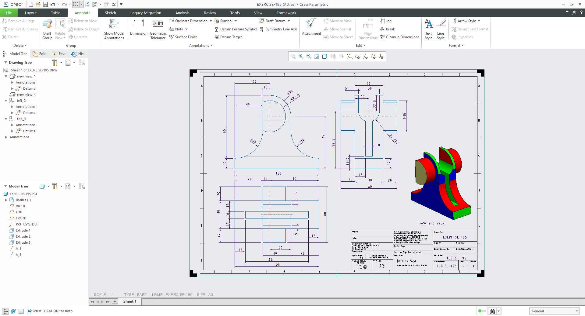This screenshot has width=585, height=316.
Task: Select the Text Style tool
Action: 428,29
